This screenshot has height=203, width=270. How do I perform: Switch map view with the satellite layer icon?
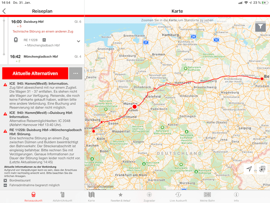tap(262, 169)
